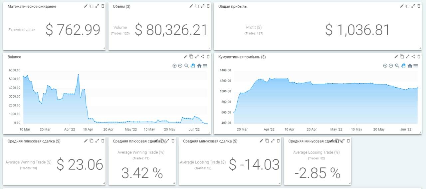Screen dimensions: 426x189
Task: Click the resize handle of the Объём ($) widget
Action: tap(209, 48)
